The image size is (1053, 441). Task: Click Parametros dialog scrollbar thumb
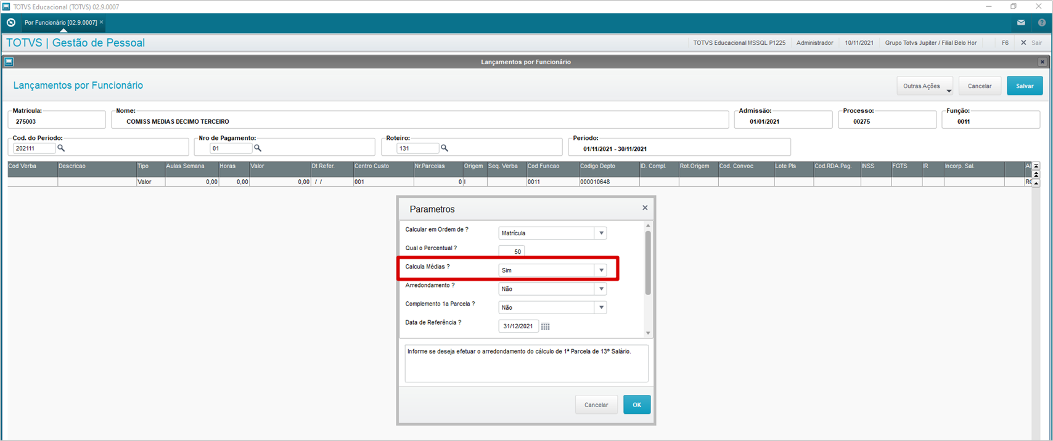point(648,263)
